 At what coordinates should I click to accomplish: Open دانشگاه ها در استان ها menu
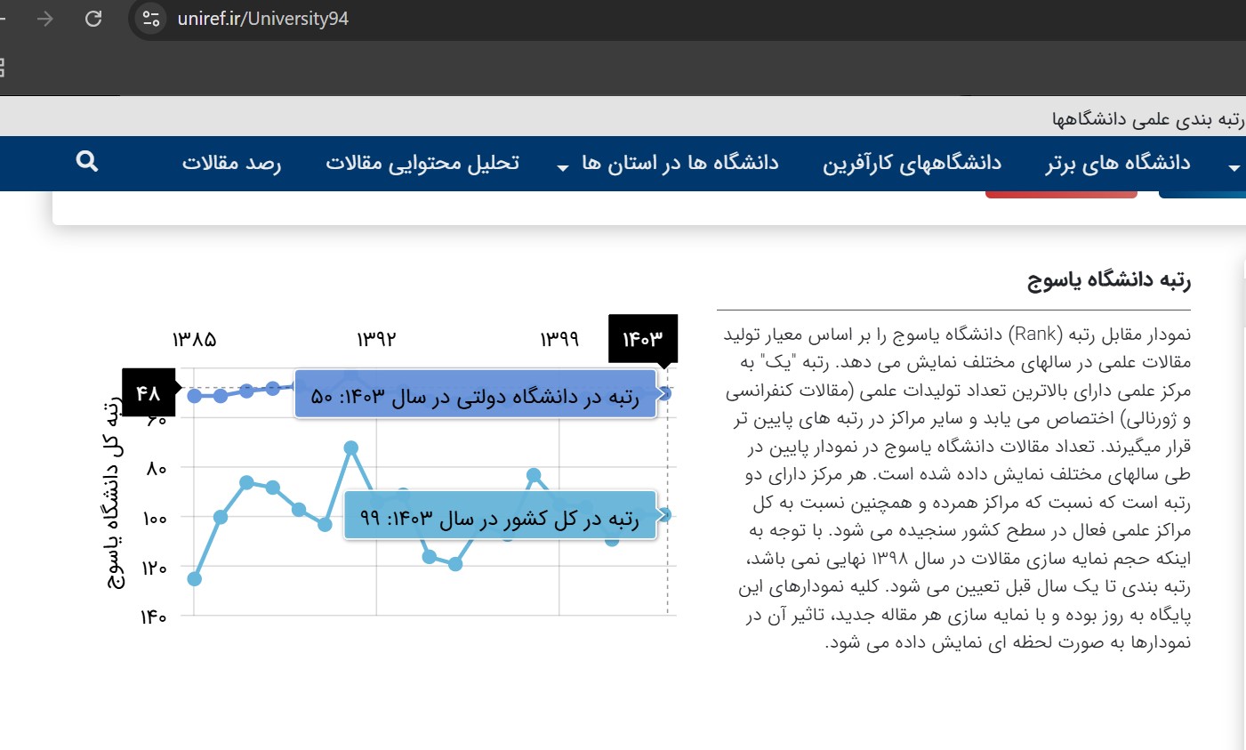click(x=680, y=163)
